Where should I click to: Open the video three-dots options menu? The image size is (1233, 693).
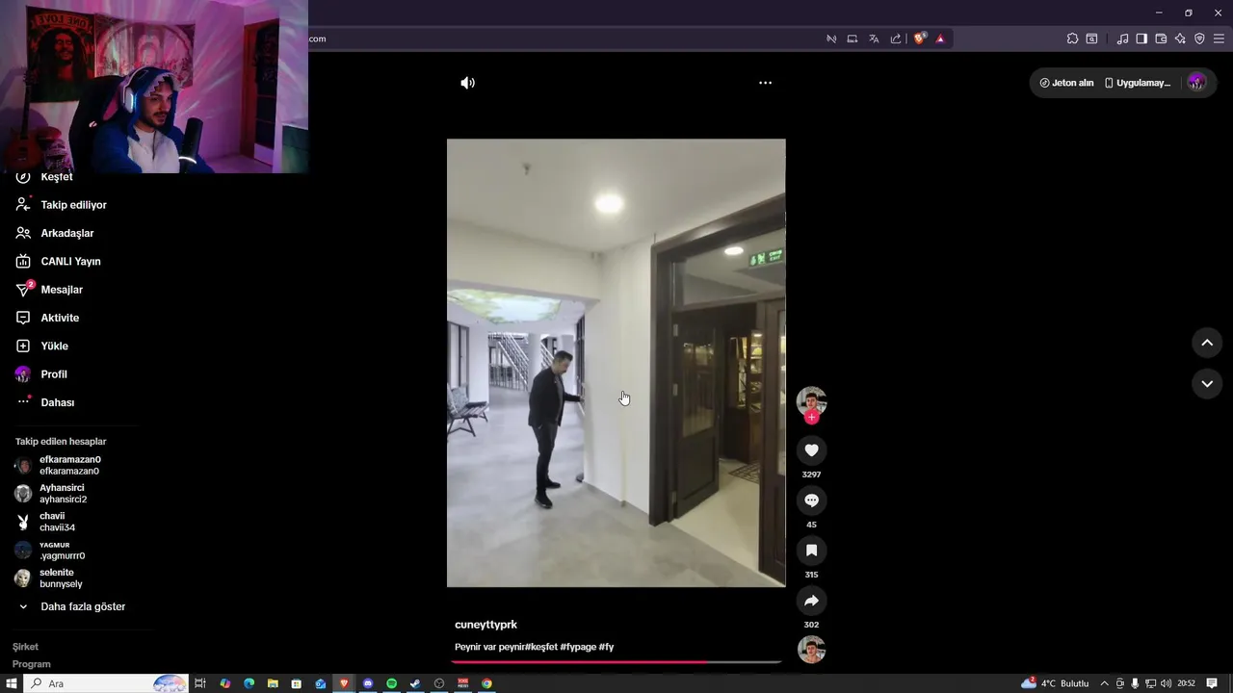click(x=765, y=83)
